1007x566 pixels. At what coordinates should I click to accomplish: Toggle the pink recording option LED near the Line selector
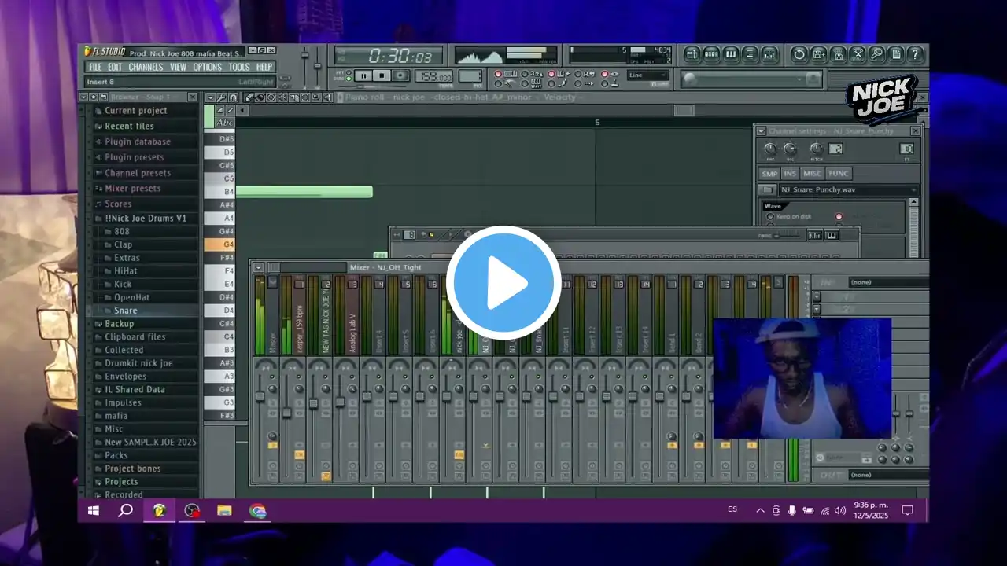click(605, 74)
